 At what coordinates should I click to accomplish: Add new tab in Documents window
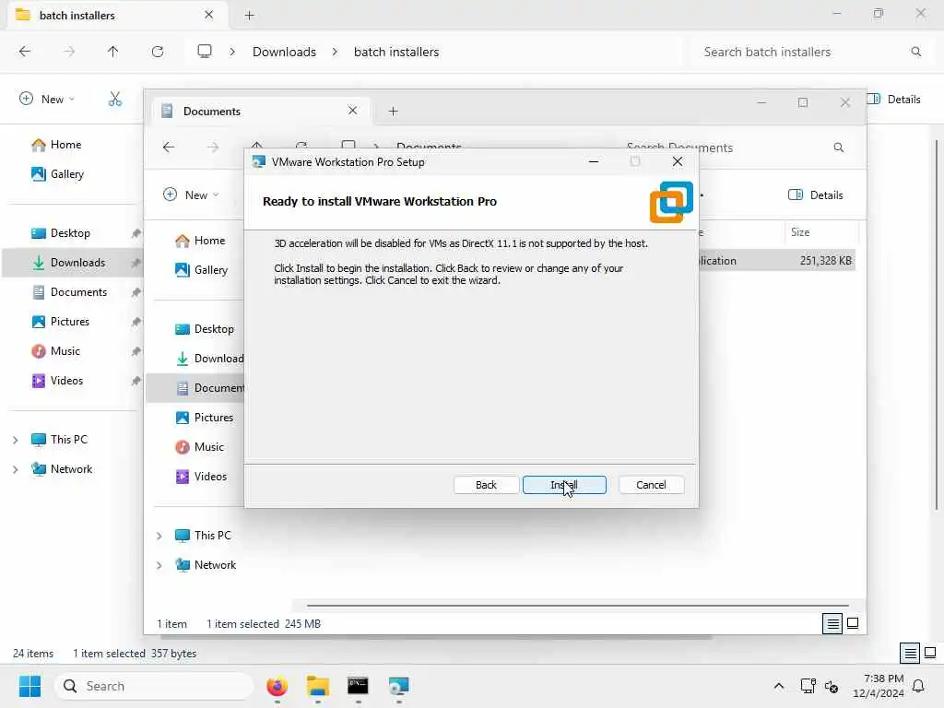pyautogui.click(x=393, y=112)
